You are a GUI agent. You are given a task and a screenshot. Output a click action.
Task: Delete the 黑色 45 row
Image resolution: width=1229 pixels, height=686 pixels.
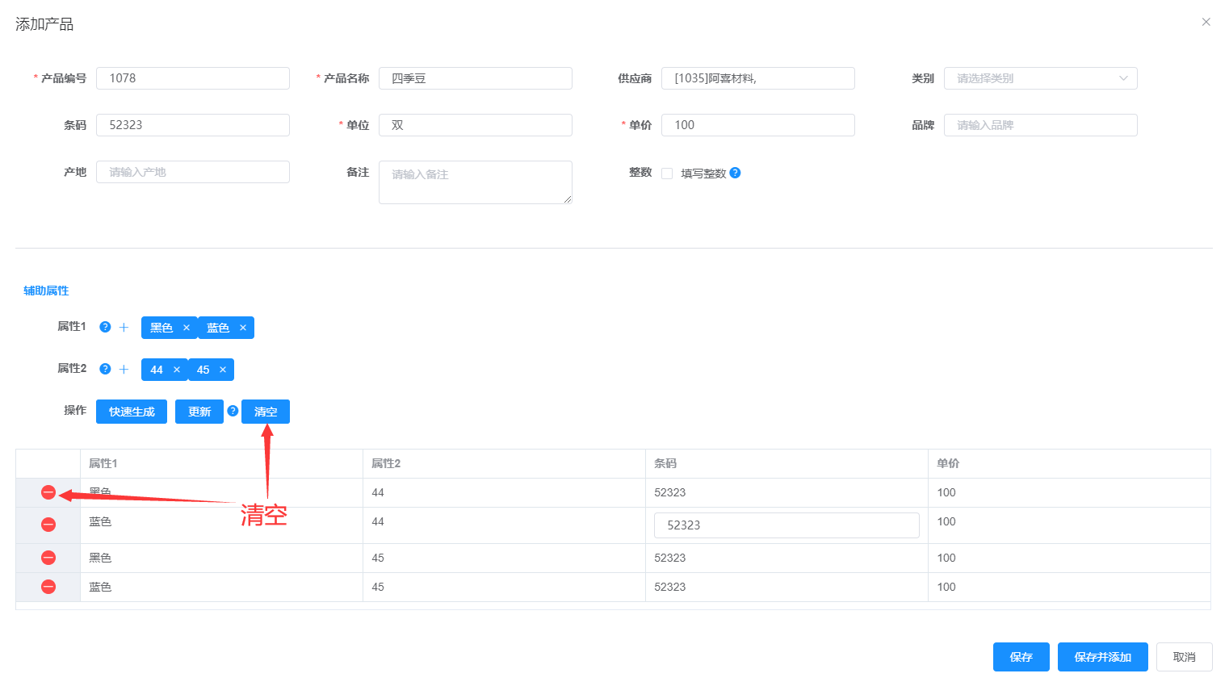(x=48, y=558)
